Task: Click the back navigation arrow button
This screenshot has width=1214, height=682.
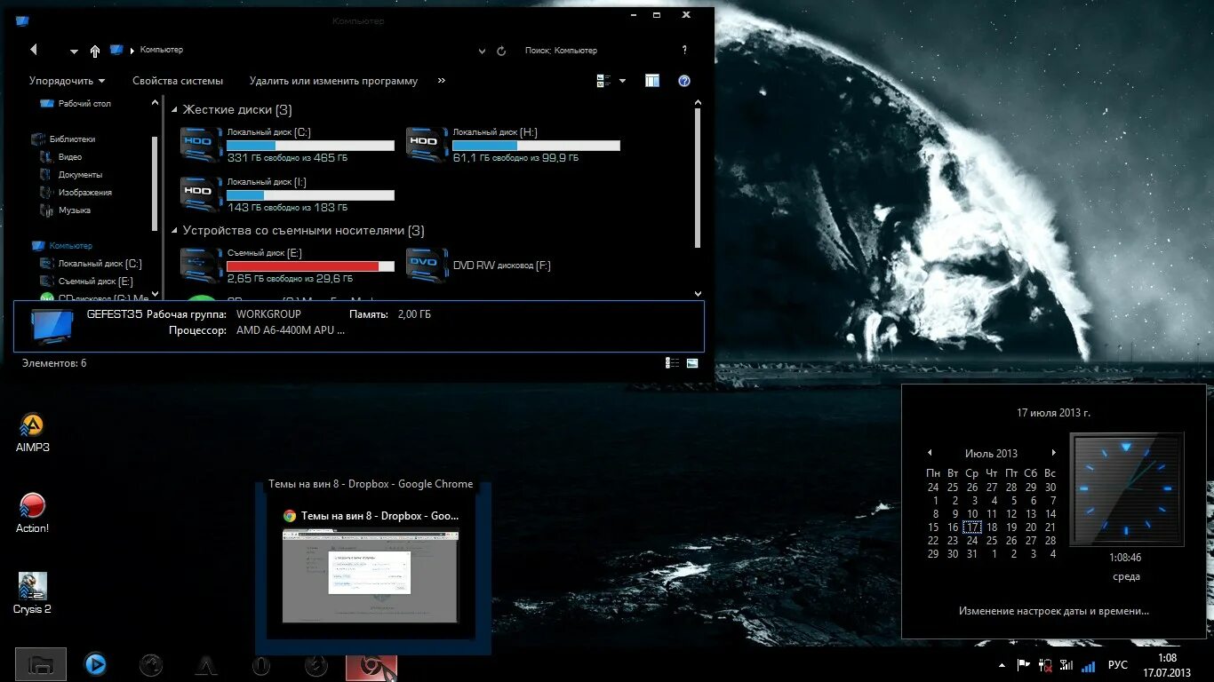Action: pos(33,50)
